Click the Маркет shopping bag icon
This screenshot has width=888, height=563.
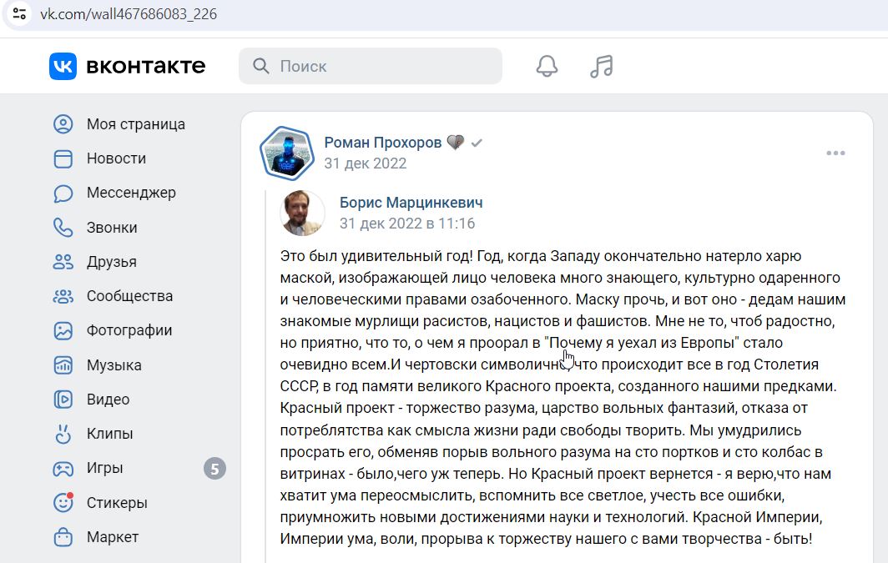coord(63,537)
